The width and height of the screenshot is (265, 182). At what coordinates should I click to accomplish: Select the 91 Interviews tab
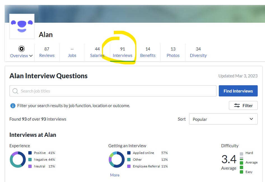(x=122, y=52)
